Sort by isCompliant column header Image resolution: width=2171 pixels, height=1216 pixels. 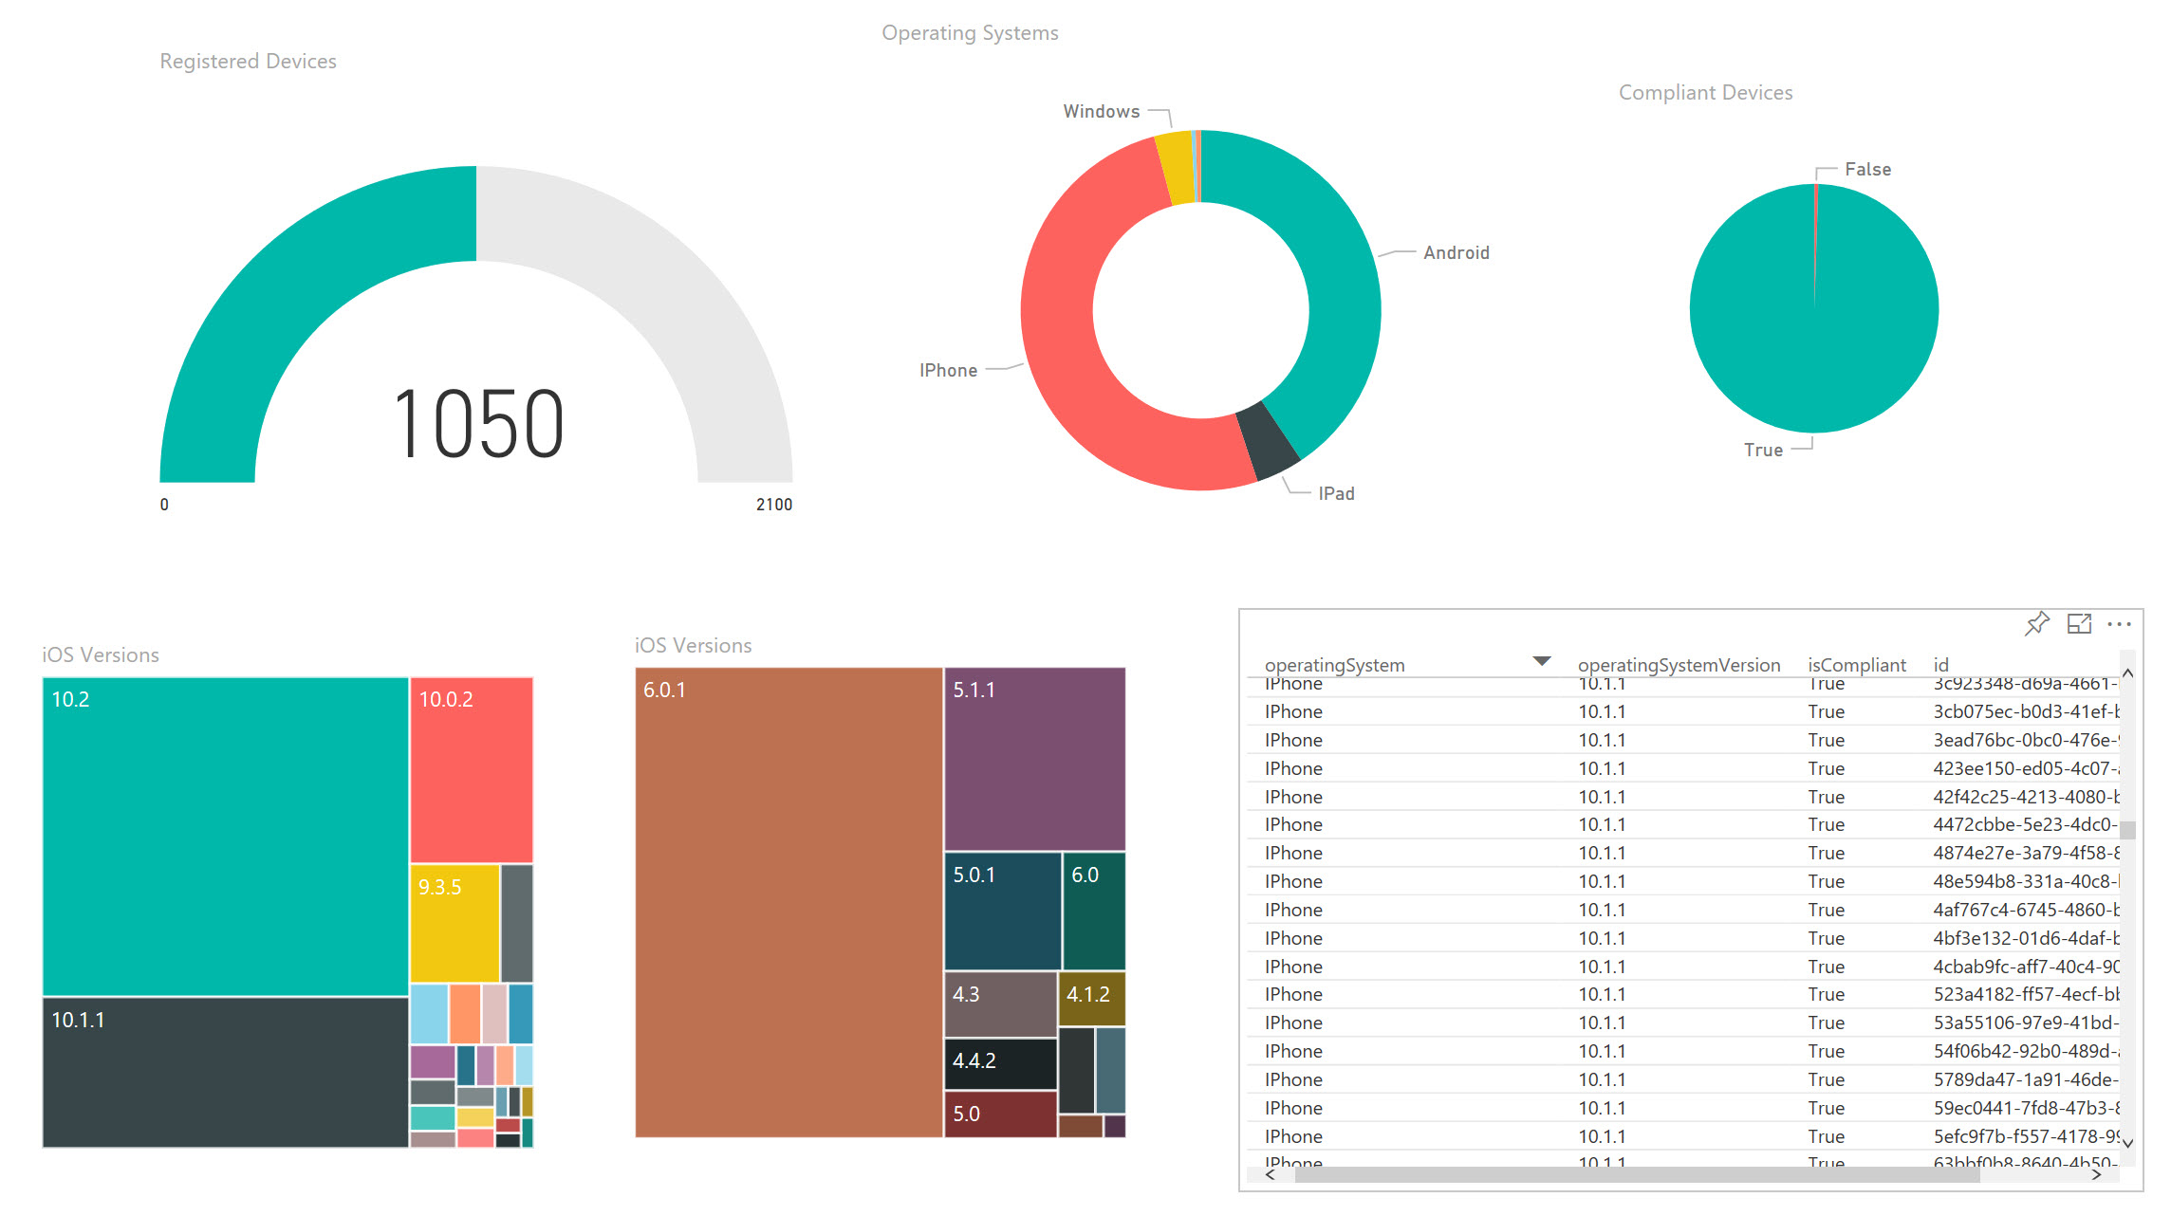click(1856, 665)
